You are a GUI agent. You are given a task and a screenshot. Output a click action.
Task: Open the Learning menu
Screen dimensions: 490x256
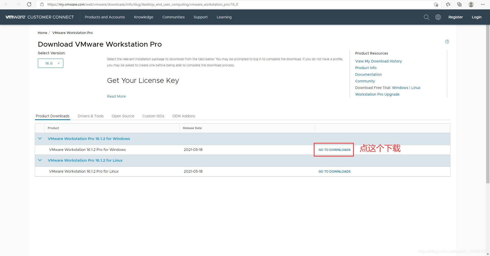(x=224, y=17)
